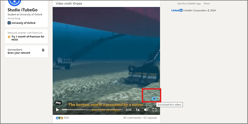Viewport: 248px width, 124px height.
Task: Click the University of Oxford logo icon
Action: pos(9,23)
